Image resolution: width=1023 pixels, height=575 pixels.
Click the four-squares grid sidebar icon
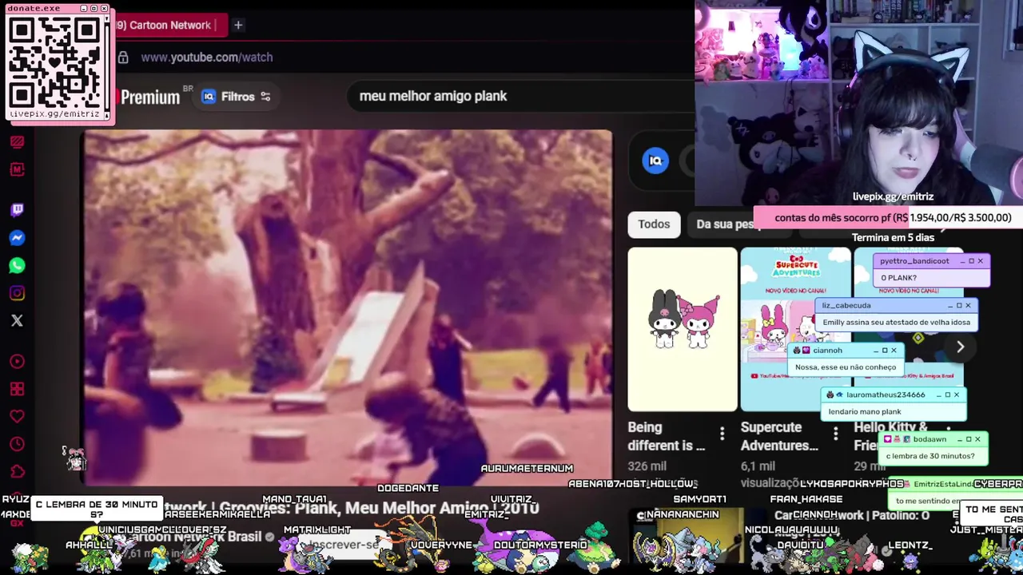[17, 389]
